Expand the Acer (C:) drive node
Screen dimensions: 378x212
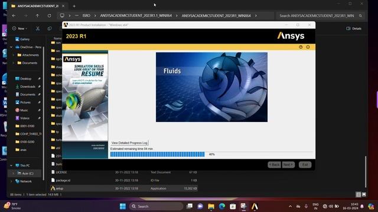[x=13, y=173]
